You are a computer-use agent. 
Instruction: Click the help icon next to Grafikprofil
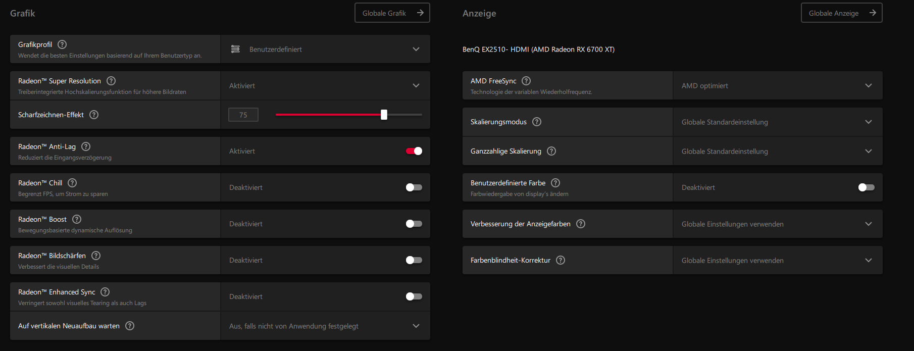62,44
